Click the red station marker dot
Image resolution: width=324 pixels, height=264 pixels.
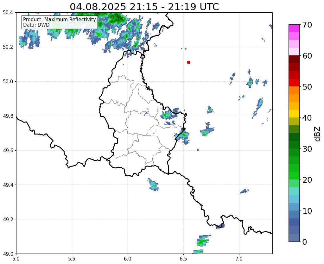[189, 62]
